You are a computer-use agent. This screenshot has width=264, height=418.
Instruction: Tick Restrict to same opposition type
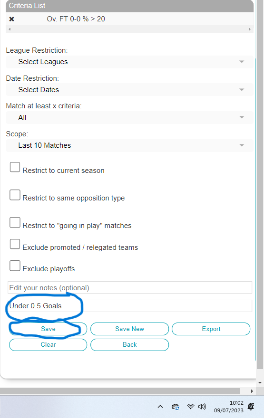coord(15,195)
